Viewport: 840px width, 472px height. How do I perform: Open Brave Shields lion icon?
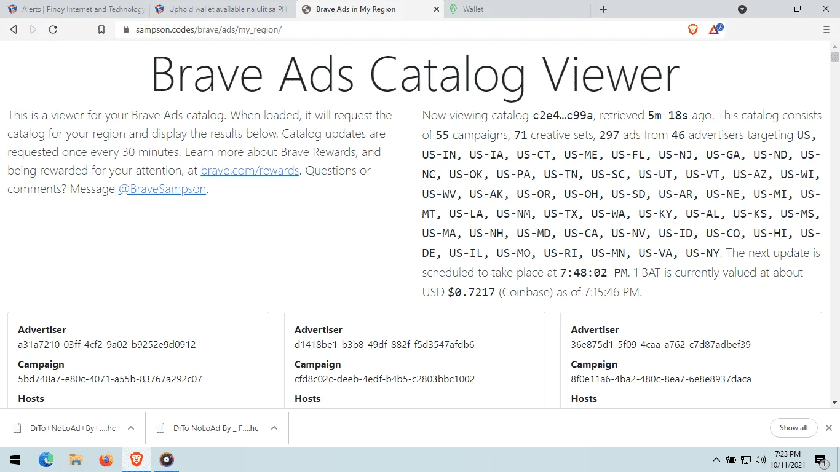point(693,29)
